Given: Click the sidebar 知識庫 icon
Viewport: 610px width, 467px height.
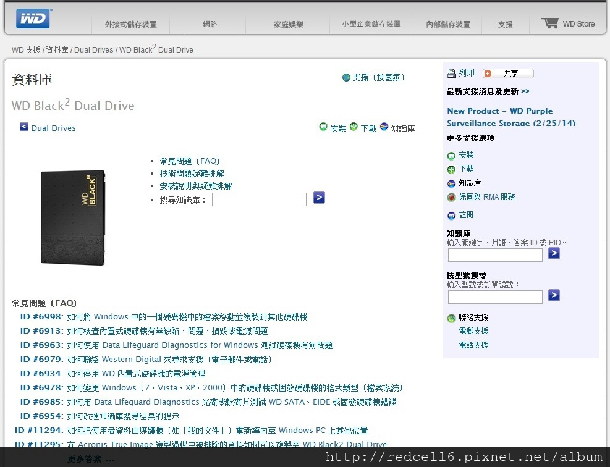Looking at the screenshot, I should coord(451,183).
